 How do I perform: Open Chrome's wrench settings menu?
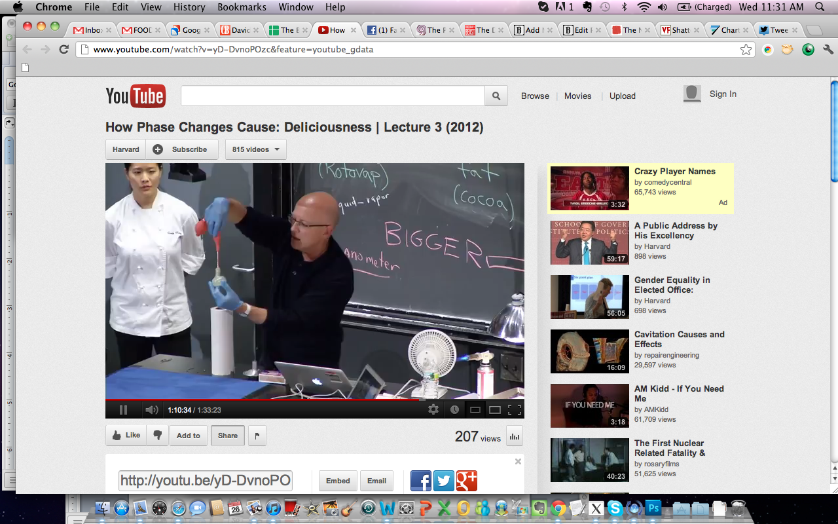click(x=828, y=49)
